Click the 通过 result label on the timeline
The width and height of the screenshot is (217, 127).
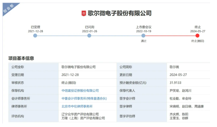(x=143, y=41)
